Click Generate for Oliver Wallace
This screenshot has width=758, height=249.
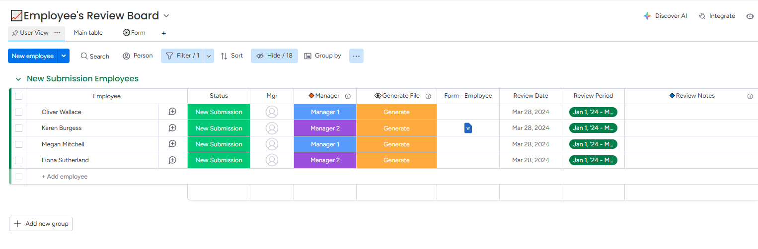click(396, 112)
